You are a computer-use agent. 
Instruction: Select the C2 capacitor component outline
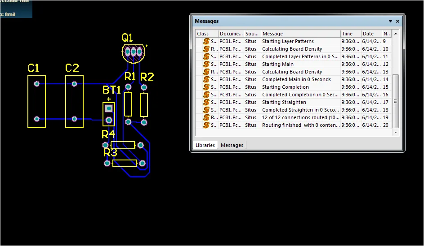pos(74,101)
